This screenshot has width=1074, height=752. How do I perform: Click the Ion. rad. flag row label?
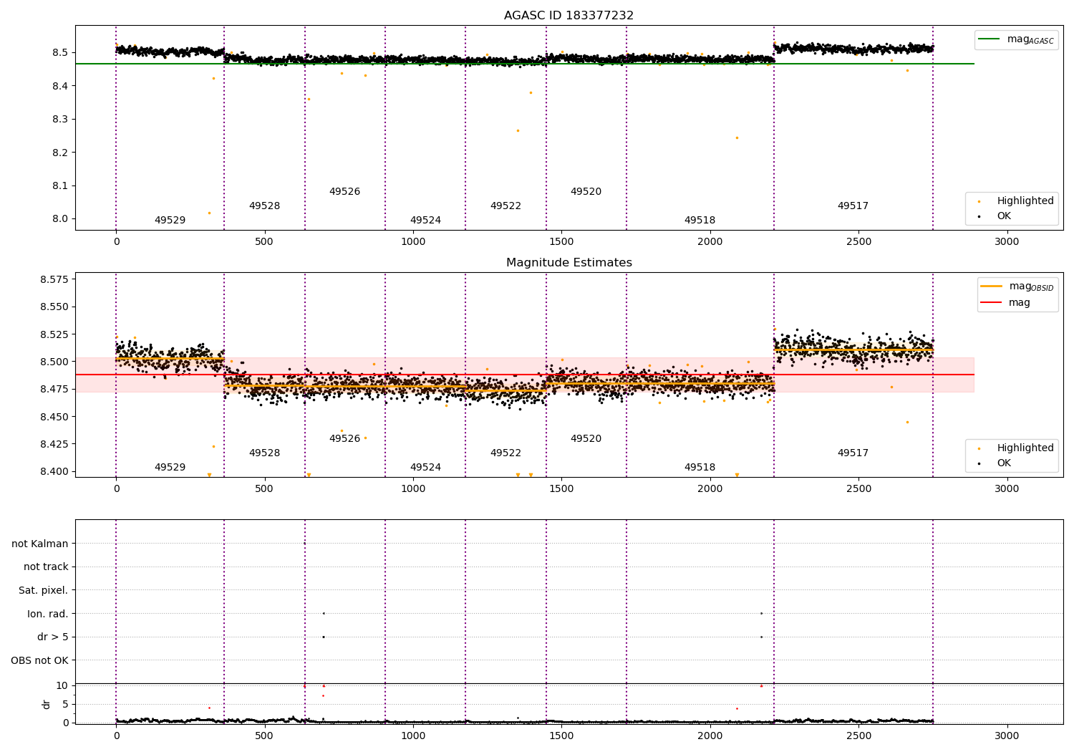pyautogui.click(x=48, y=614)
